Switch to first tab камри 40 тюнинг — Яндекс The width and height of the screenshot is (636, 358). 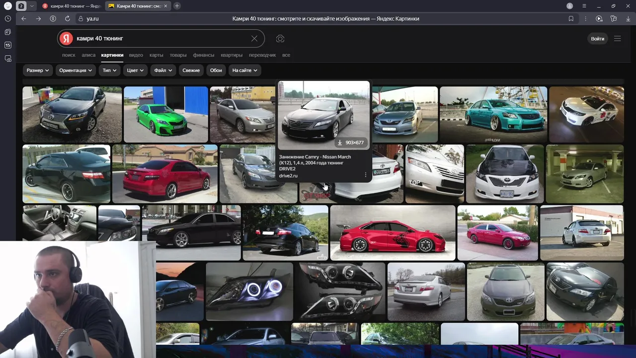pos(71,6)
